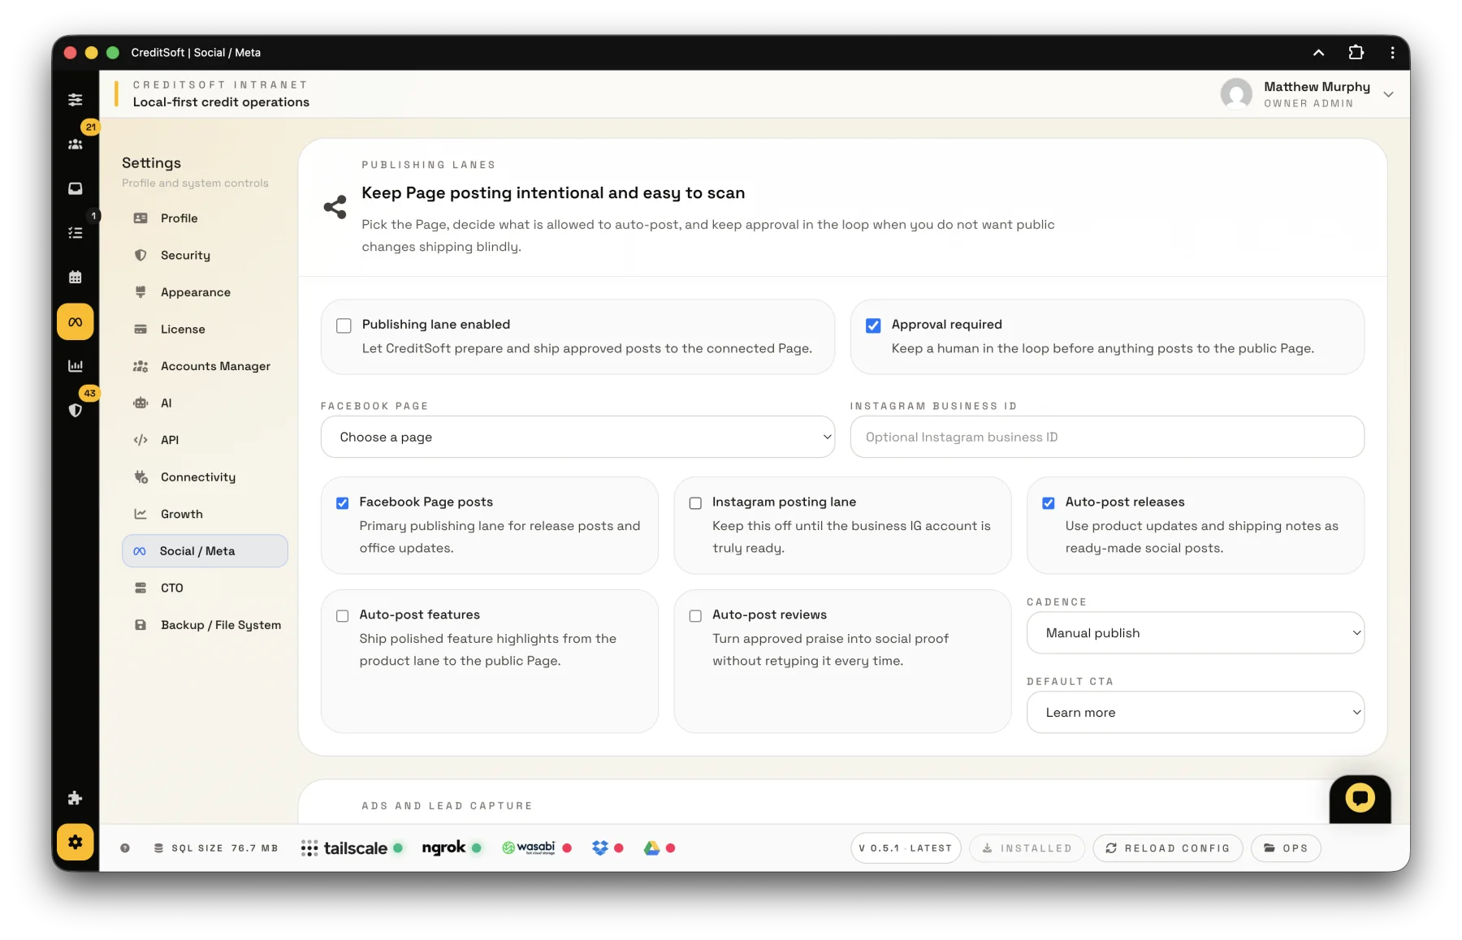
Task: Open the inbox icon in left rail
Action: coord(76,188)
